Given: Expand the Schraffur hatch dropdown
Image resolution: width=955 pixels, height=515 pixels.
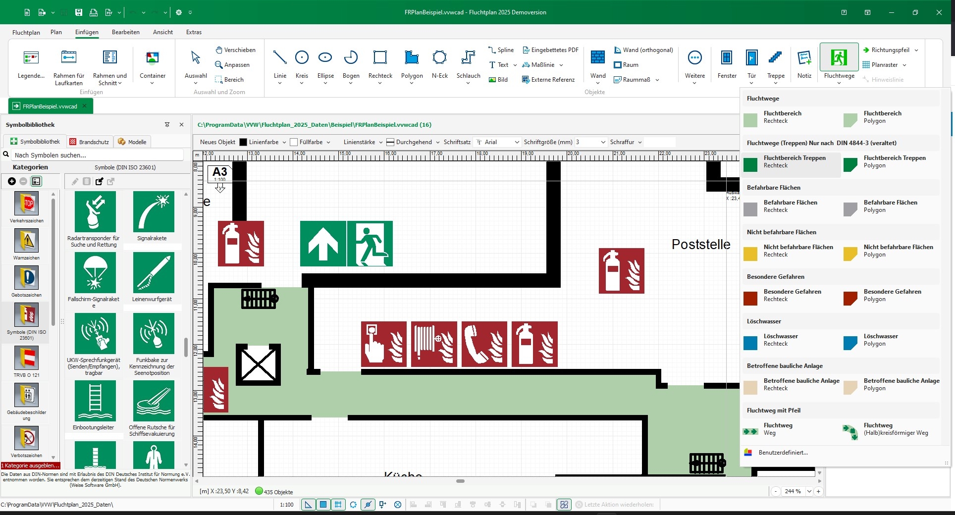Looking at the screenshot, I should click(626, 142).
